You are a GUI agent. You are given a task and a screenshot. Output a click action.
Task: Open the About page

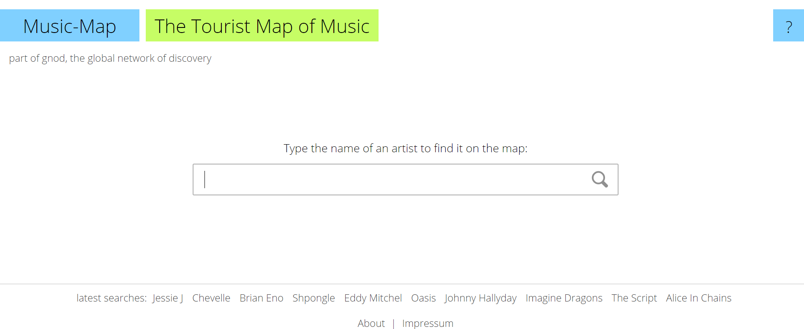click(371, 323)
